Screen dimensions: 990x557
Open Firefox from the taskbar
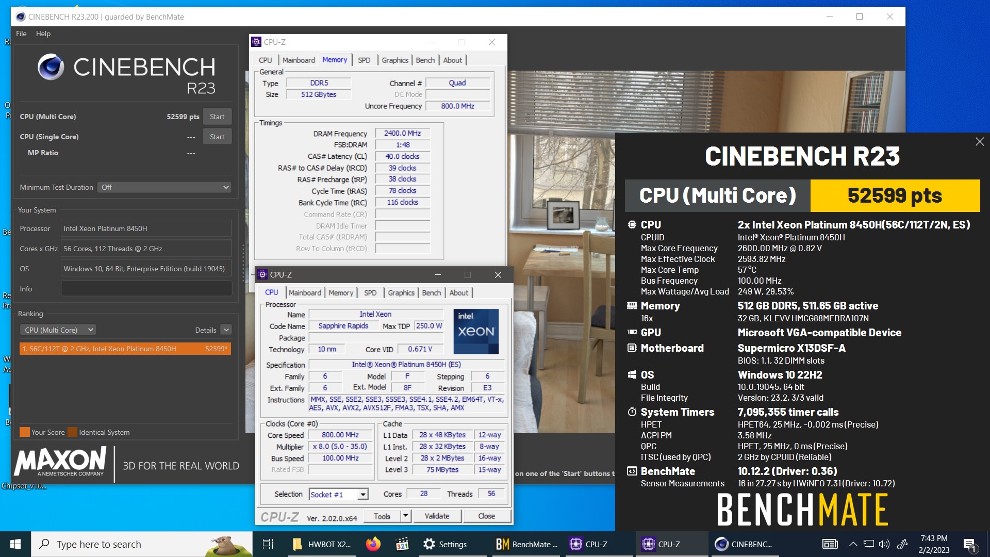[373, 544]
